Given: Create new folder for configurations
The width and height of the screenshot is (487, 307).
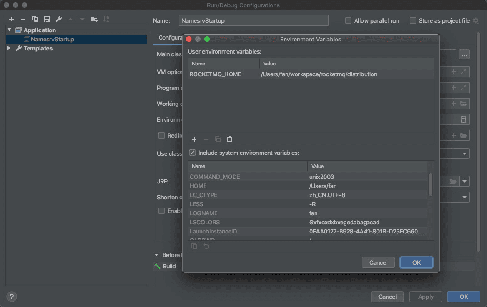Looking at the screenshot, I should (95, 19).
